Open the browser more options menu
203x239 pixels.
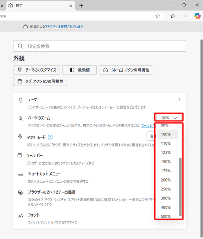coord(186,16)
